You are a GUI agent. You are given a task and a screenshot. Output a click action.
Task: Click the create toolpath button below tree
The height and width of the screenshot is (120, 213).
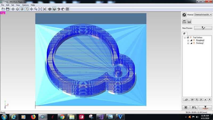point(186,99)
